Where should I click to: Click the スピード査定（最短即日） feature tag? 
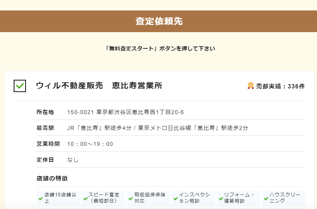click(104, 198)
